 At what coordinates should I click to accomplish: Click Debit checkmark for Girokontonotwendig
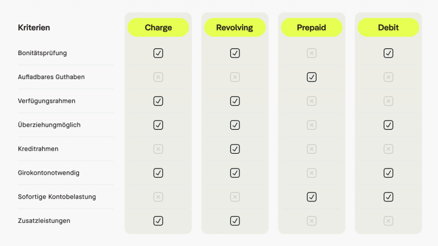click(x=388, y=173)
